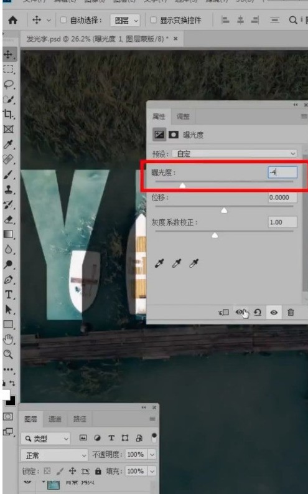308x494 pixels.
Task: Switch to the 通道 tab
Action: [55, 419]
